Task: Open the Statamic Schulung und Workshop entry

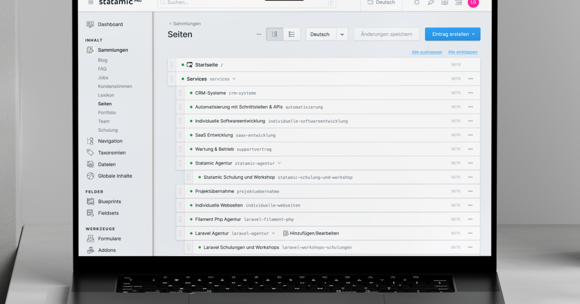Action: [x=239, y=177]
